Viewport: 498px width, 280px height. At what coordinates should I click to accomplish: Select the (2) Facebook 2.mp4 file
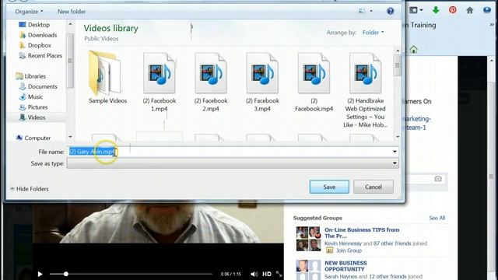(211, 82)
